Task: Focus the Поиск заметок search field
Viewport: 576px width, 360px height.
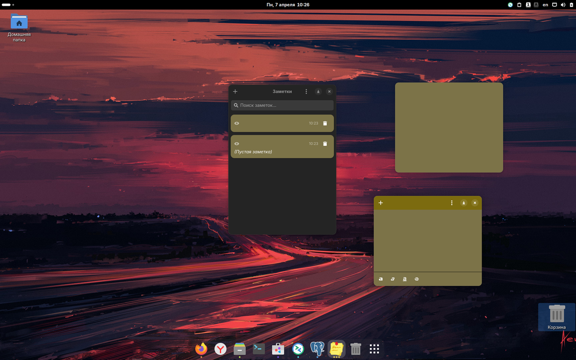Action: pyautogui.click(x=282, y=105)
